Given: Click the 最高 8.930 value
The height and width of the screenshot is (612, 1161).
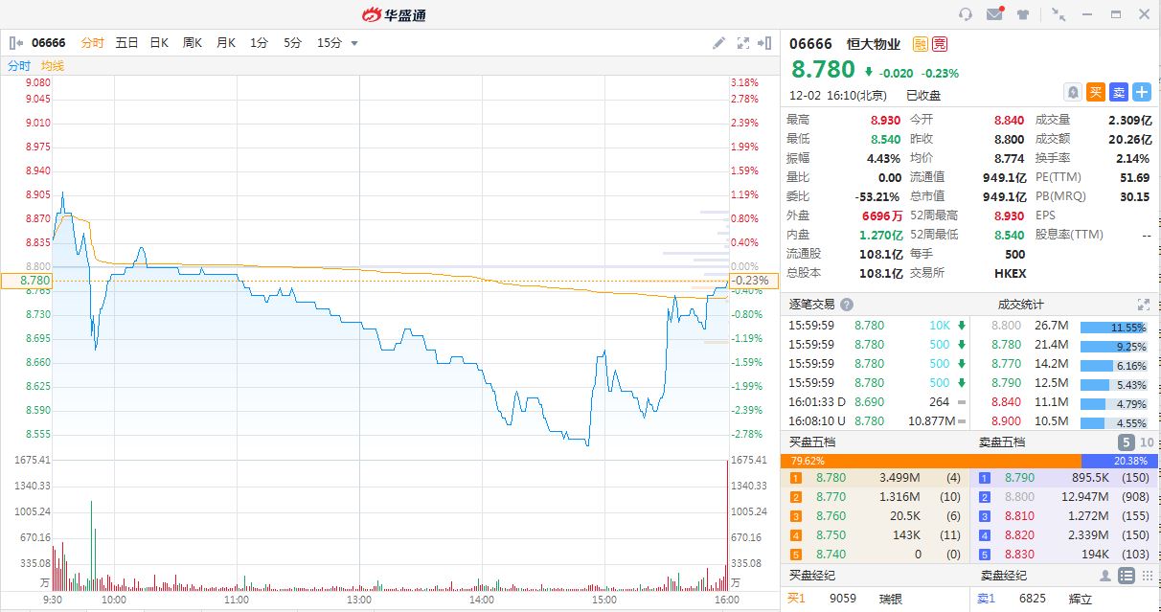Looking at the screenshot, I should click(x=885, y=120).
